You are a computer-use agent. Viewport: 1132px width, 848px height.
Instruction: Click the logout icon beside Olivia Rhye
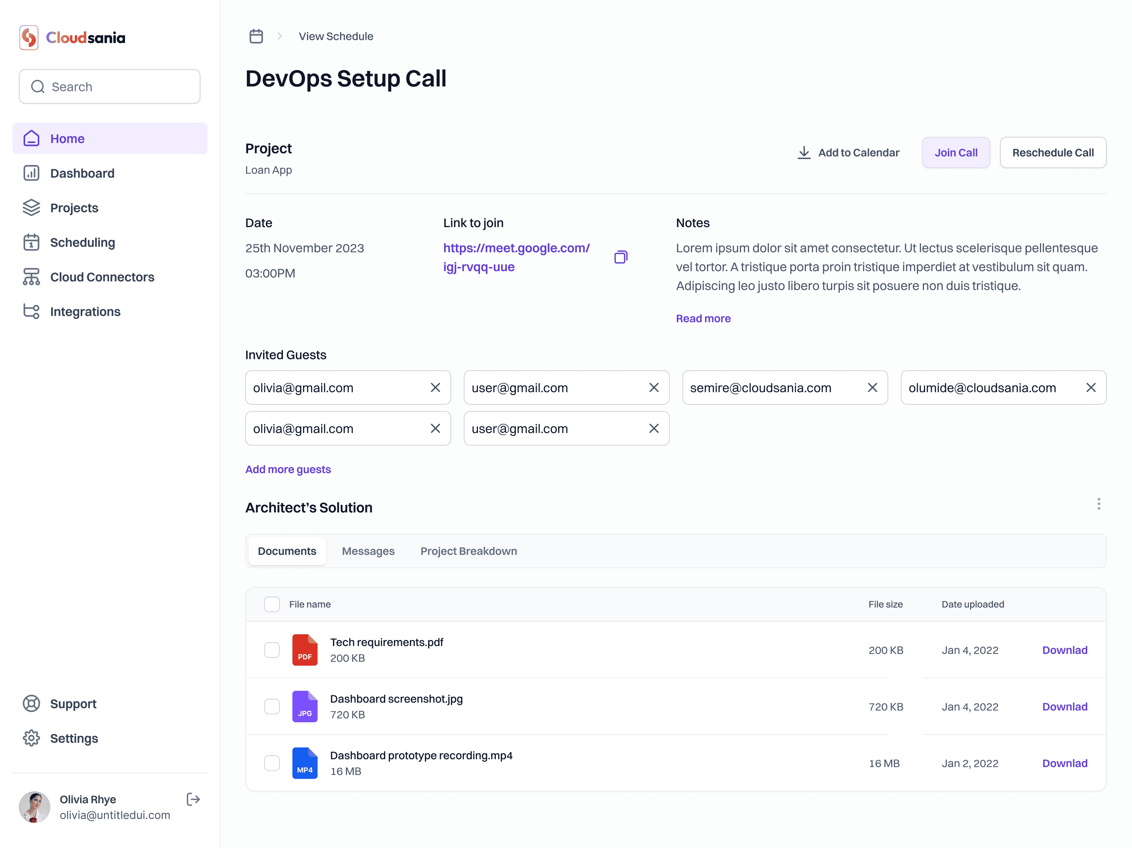tap(193, 799)
